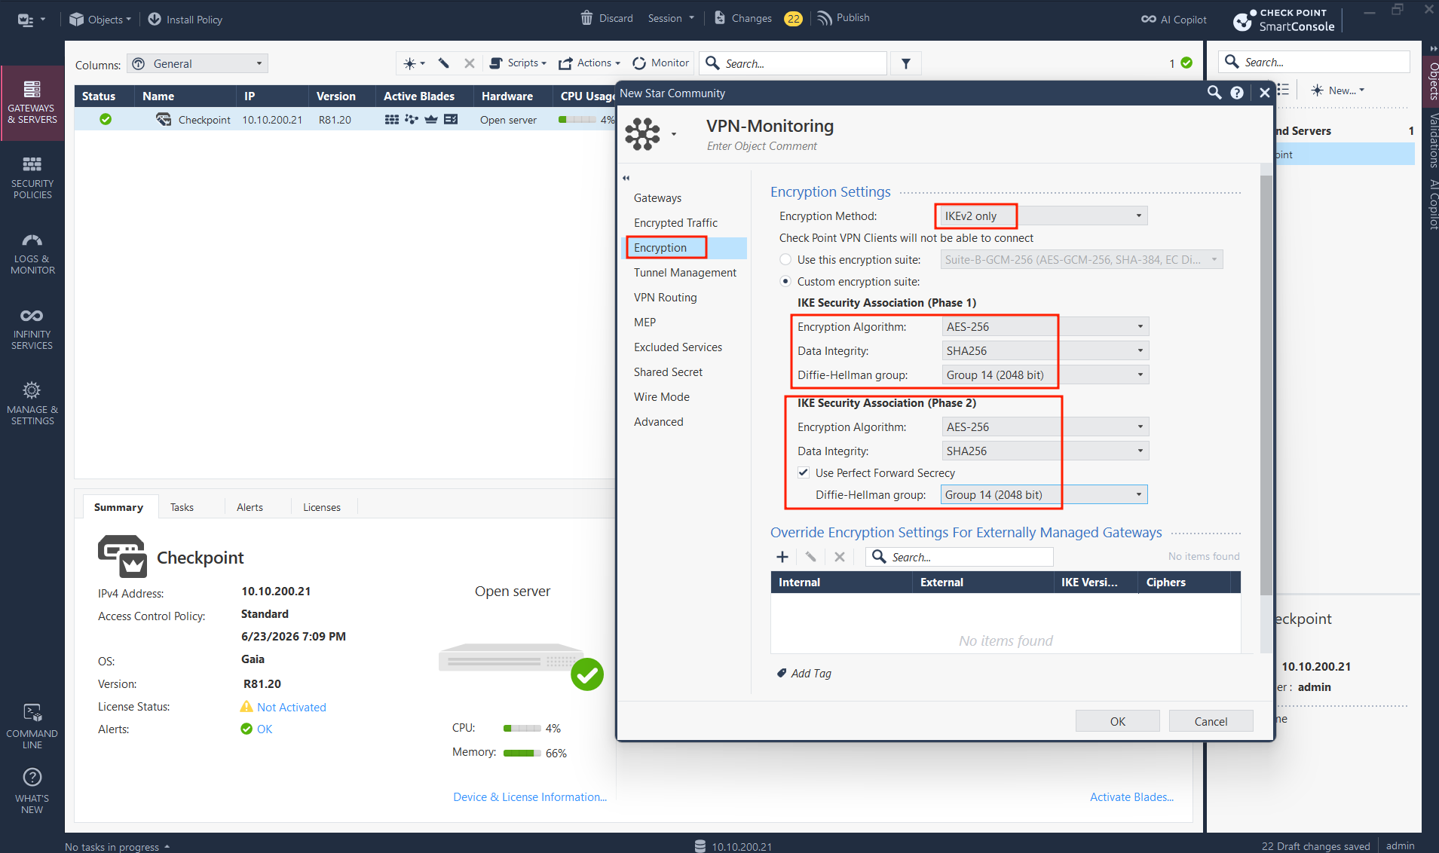Click the Publish icon
The image size is (1439, 853).
825,18
